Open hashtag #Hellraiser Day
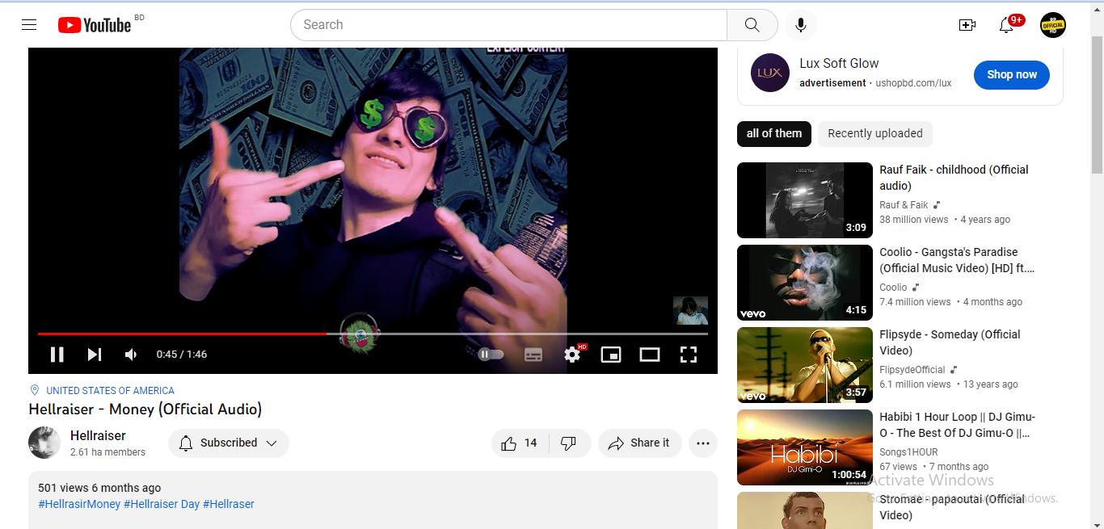 point(162,504)
